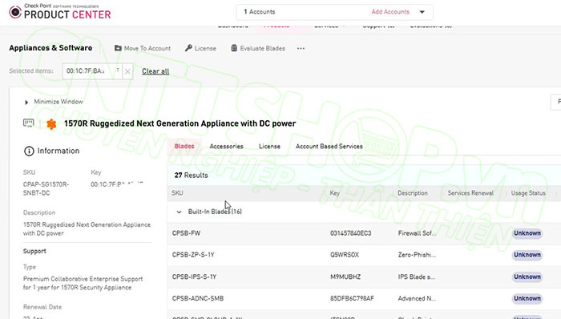Click the Zero-Phishi... description cell
This screenshot has width=561, height=319.
[x=418, y=255]
